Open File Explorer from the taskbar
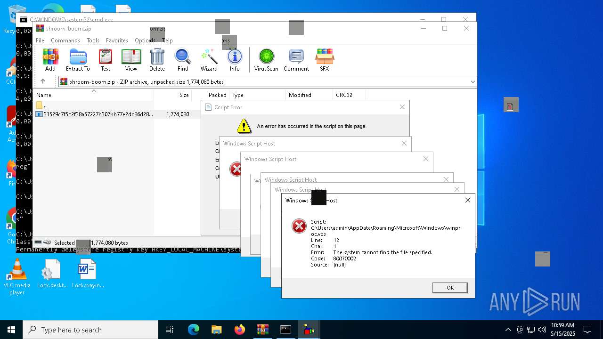The image size is (603, 339). [216, 330]
